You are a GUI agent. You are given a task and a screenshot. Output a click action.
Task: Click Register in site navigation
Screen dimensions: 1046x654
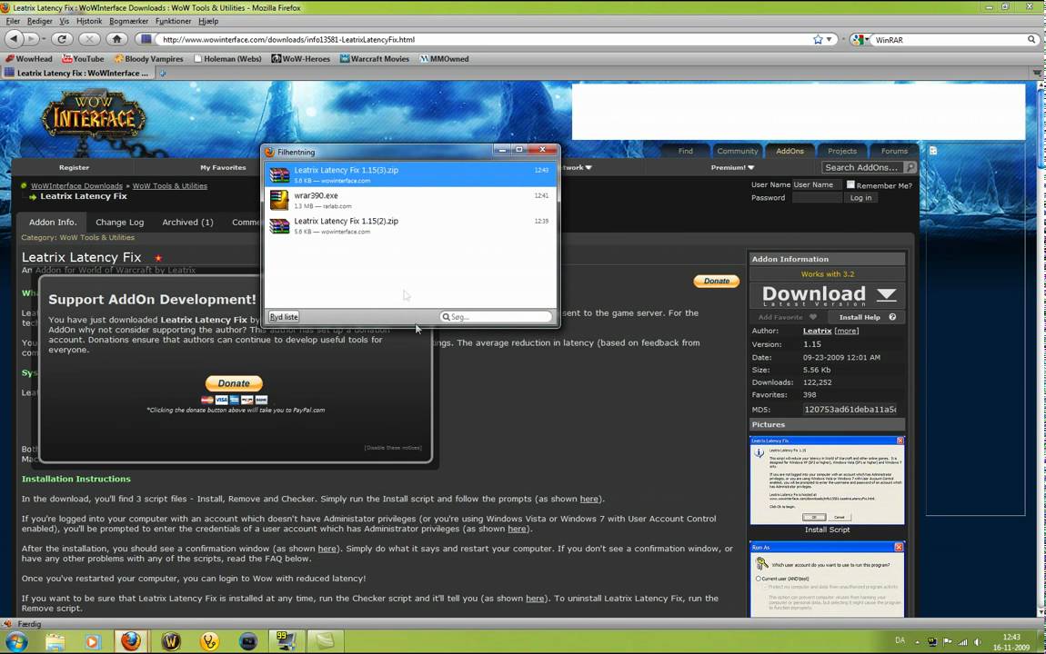pyautogui.click(x=74, y=168)
